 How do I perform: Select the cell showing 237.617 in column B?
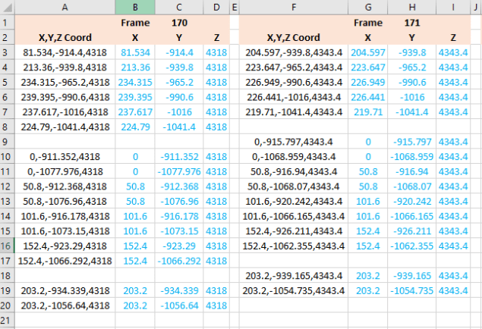tap(135, 112)
